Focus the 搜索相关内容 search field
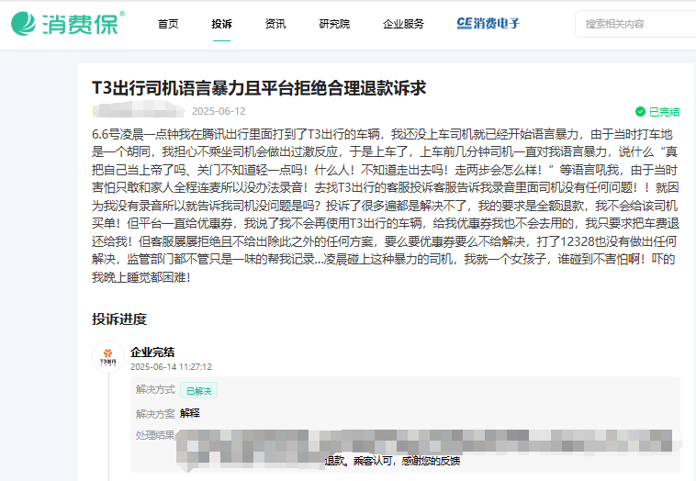This screenshot has width=696, height=481. pos(635,24)
